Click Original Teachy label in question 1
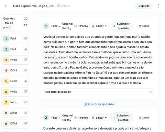The height and width of the screenshot is (132, 165). (67, 26)
